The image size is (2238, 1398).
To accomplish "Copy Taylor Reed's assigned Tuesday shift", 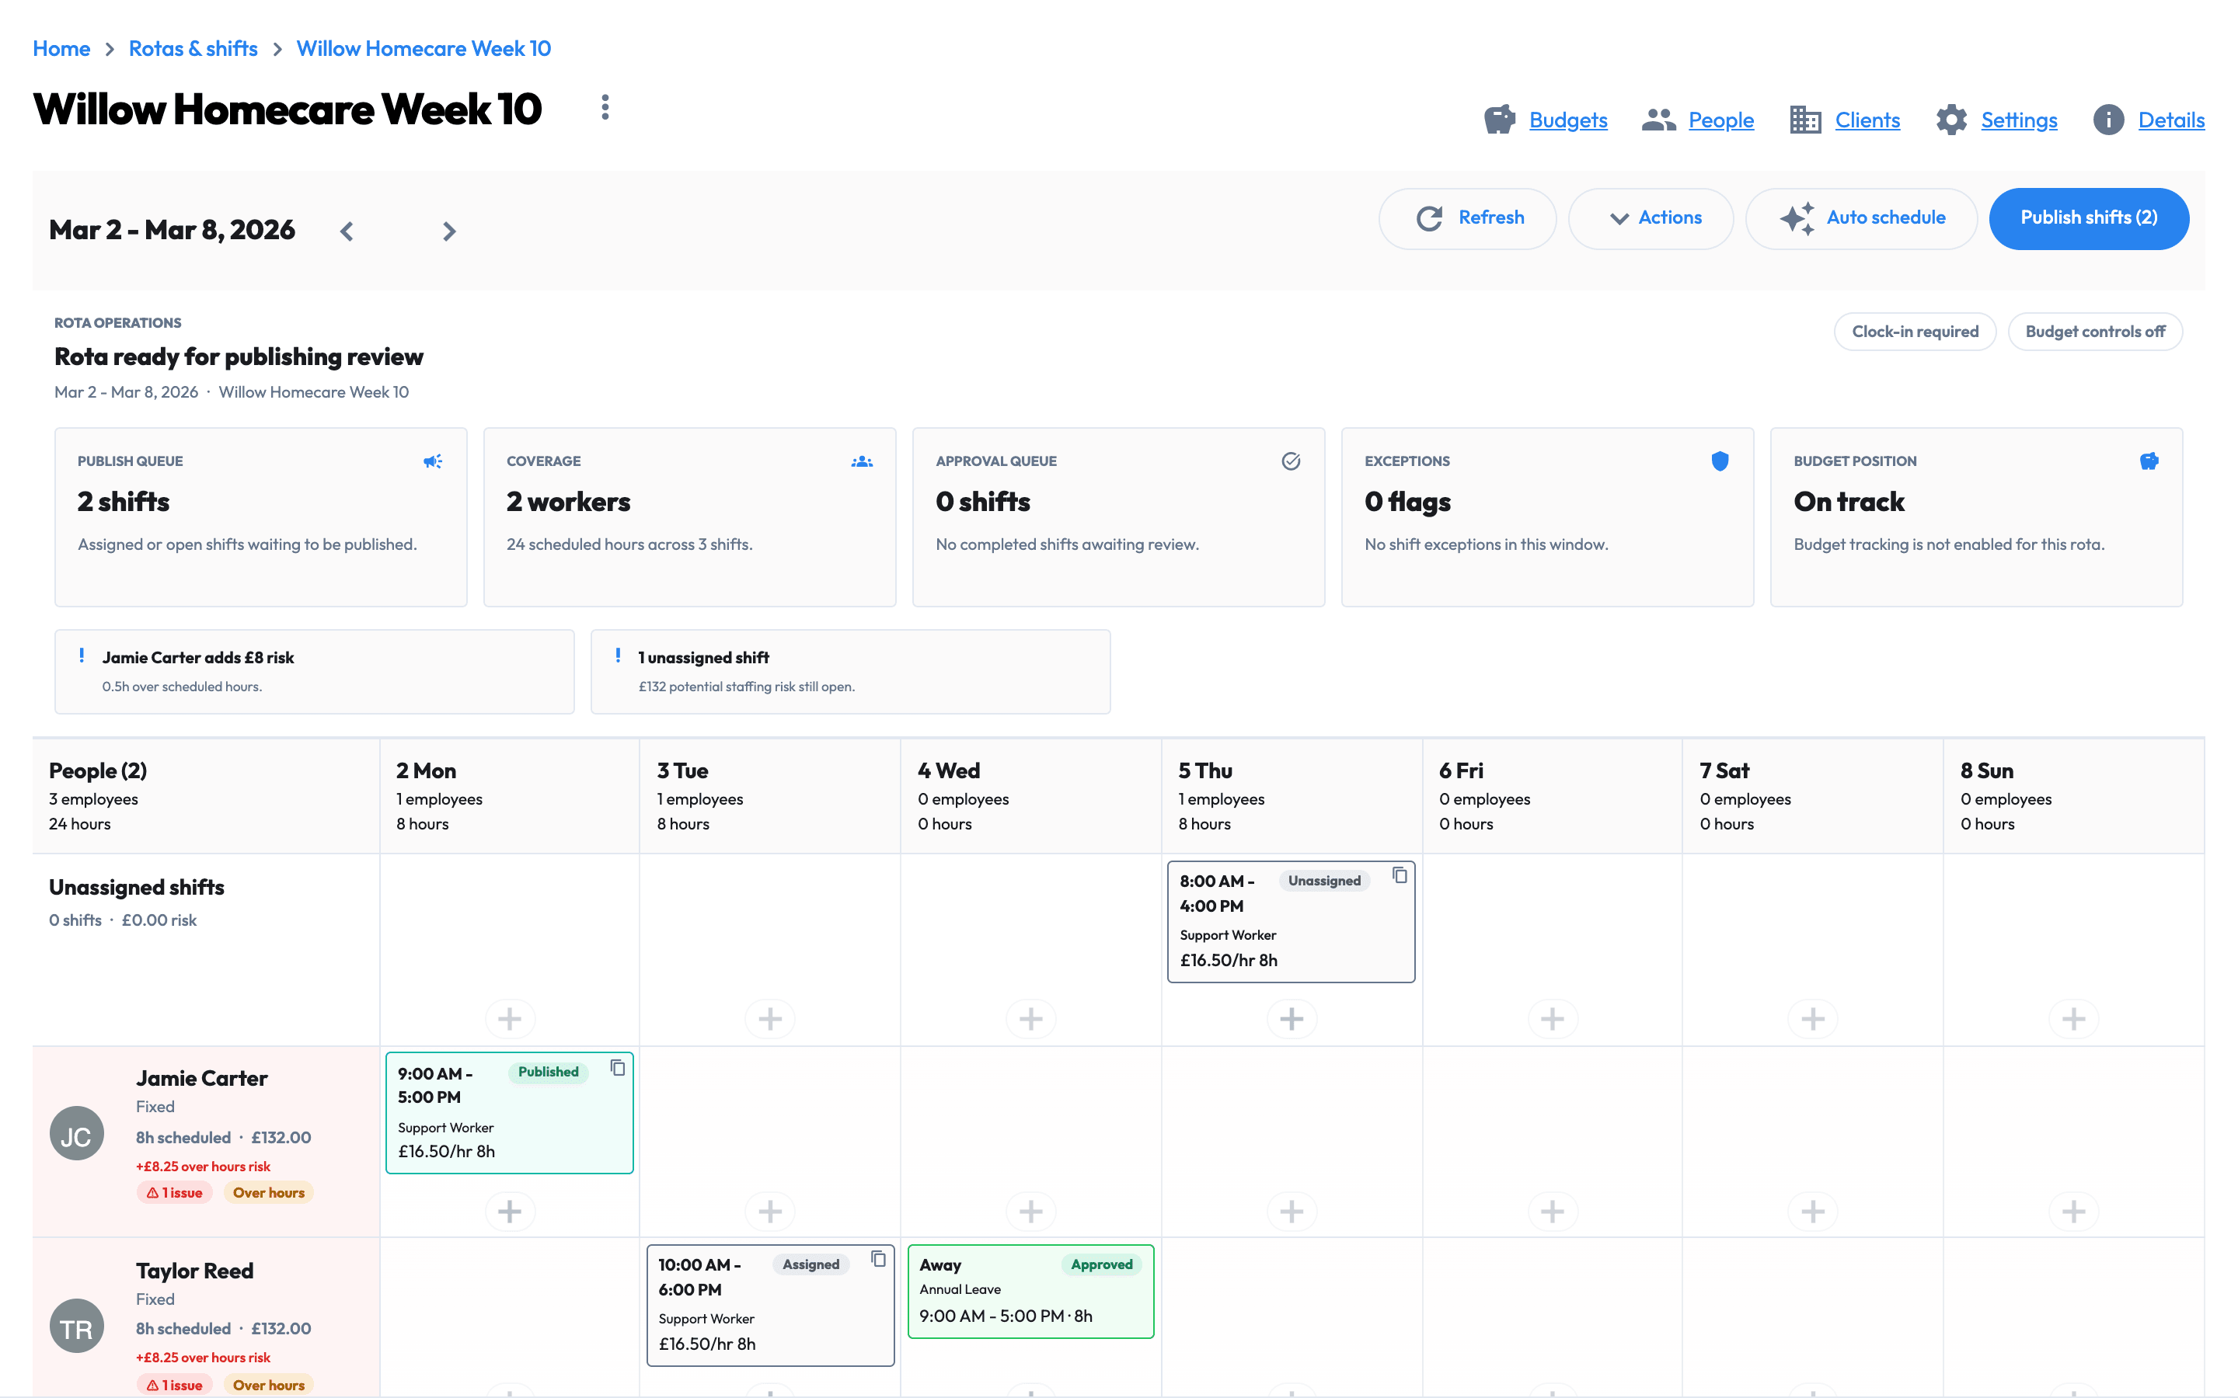I will 879,1258.
